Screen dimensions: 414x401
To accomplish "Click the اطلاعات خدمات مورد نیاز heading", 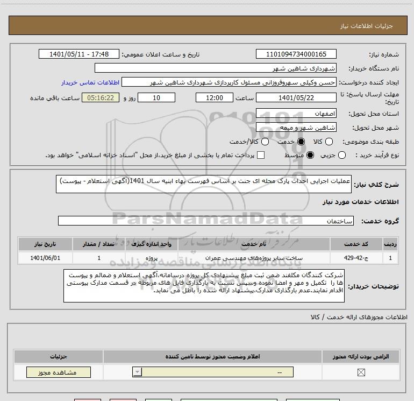I will [x=360, y=202].
